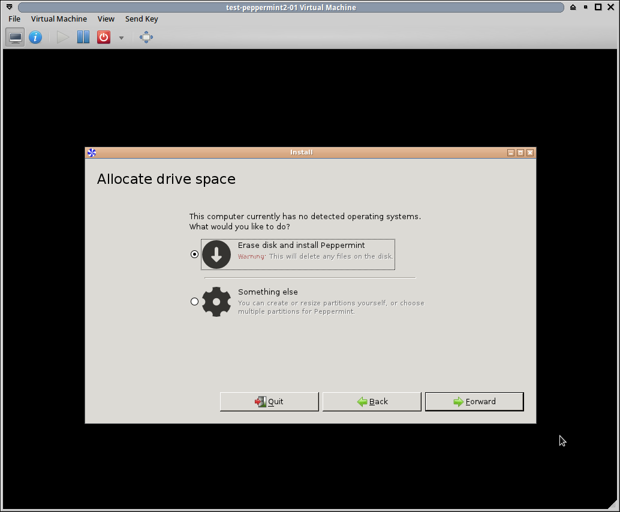Click Forward to continue installation
Viewport: 620px width, 512px height.
pyautogui.click(x=474, y=401)
